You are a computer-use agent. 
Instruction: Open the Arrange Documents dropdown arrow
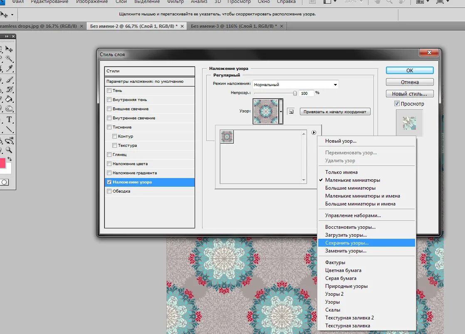click(x=428, y=2)
